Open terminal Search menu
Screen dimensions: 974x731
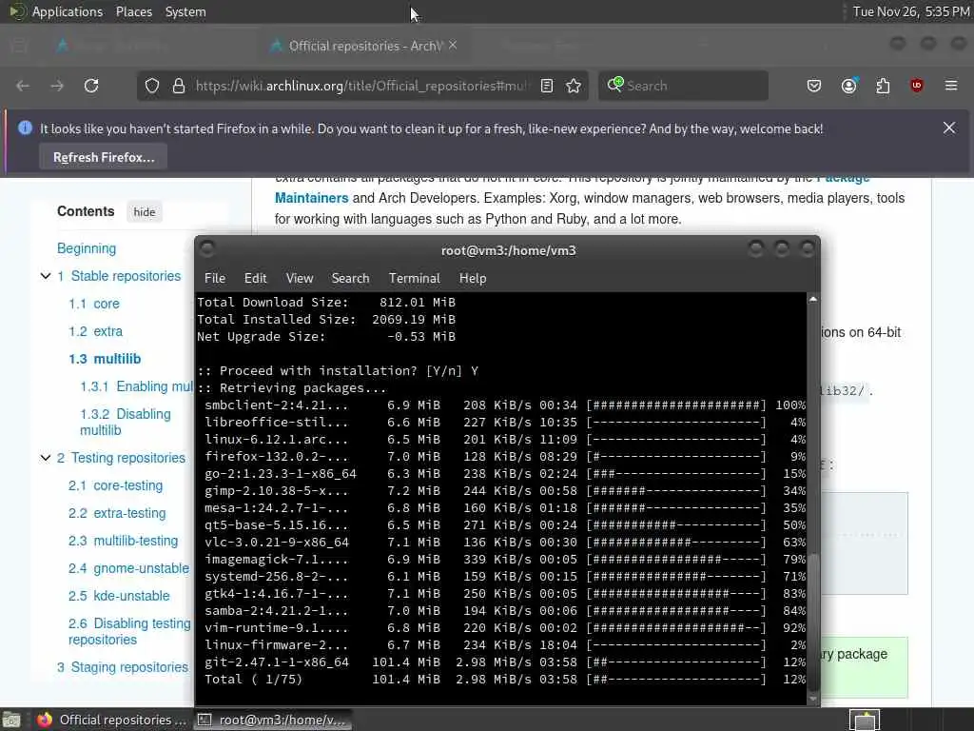click(x=350, y=279)
